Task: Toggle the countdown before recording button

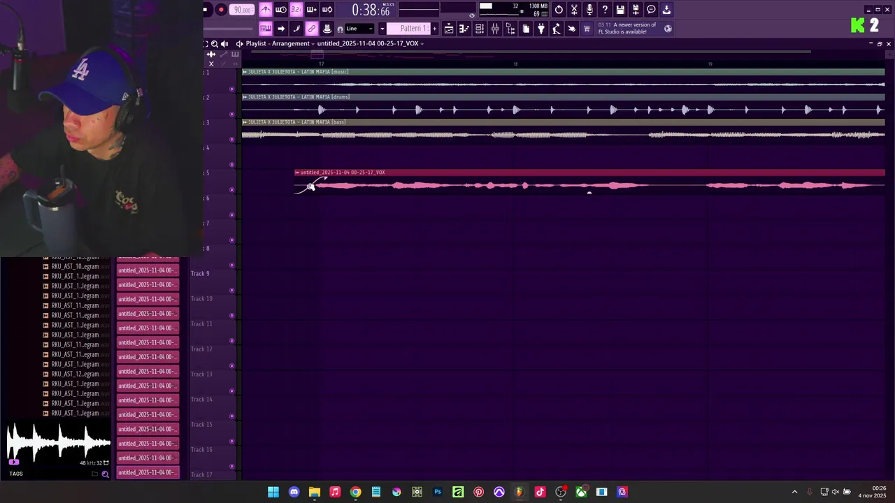Action: [296, 9]
